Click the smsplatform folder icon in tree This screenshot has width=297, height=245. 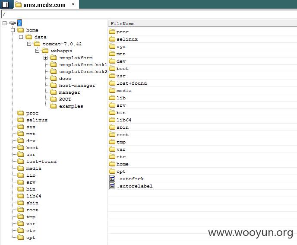(54, 57)
